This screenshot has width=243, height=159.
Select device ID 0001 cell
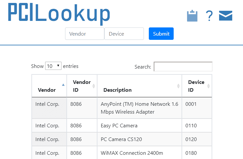point(197,108)
